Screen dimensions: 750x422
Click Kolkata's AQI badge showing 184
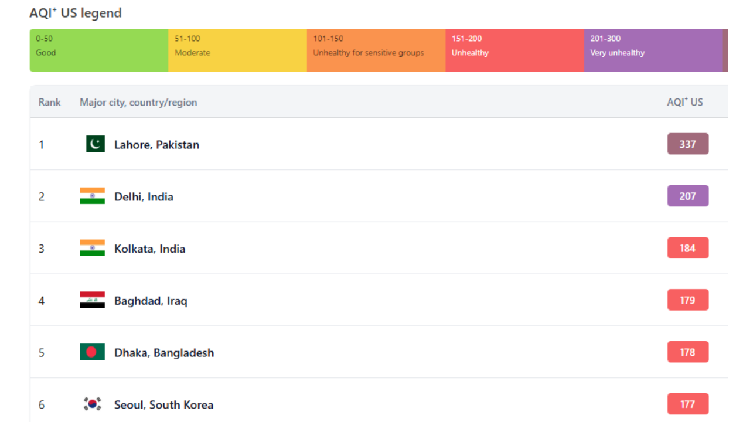688,248
